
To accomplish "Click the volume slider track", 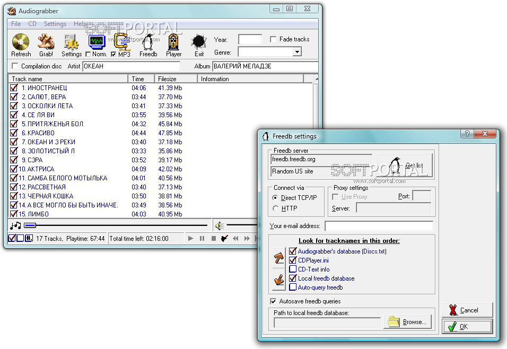I will pyautogui.click(x=242, y=225).
